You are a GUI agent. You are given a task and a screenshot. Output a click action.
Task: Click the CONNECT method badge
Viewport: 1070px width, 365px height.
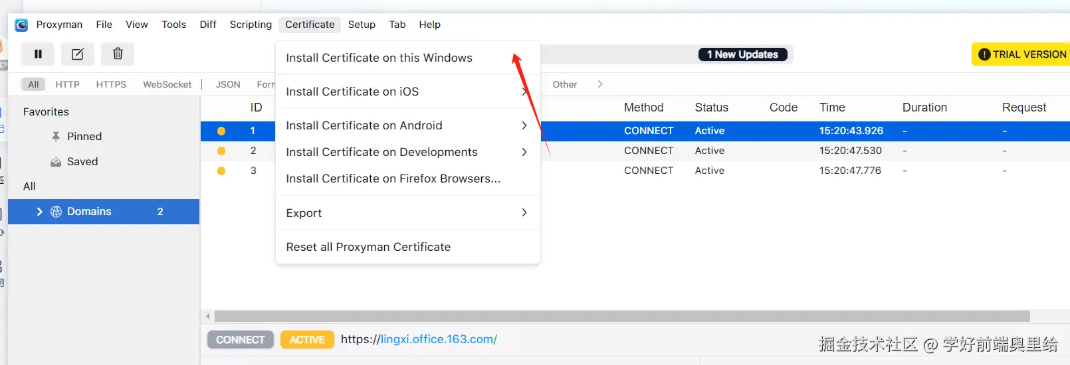tap(241, 340)
